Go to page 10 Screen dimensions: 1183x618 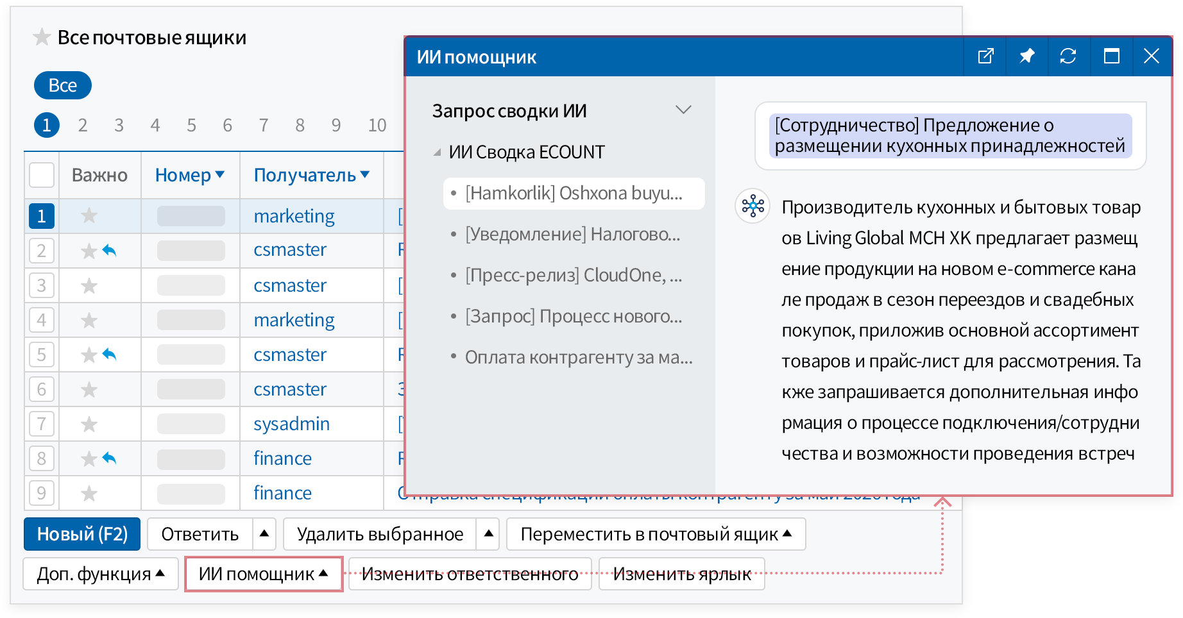pos(377,125)
